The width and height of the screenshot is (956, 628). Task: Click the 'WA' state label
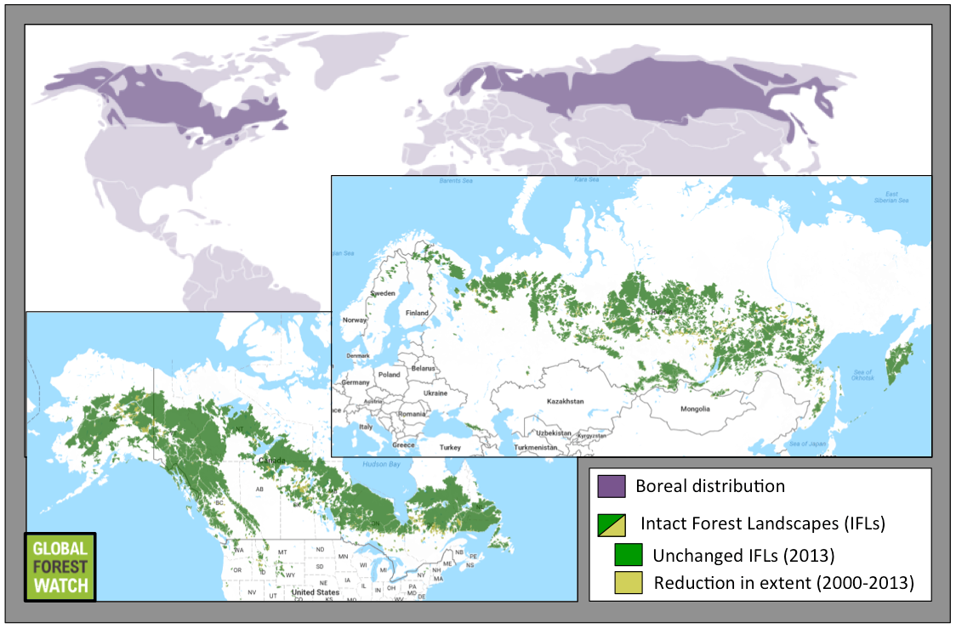click(x=239, y=550)
